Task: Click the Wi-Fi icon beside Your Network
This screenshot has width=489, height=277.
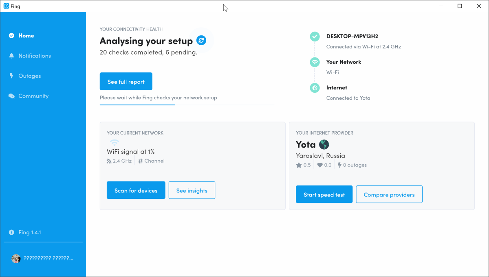Action: [x=315, y=62]
